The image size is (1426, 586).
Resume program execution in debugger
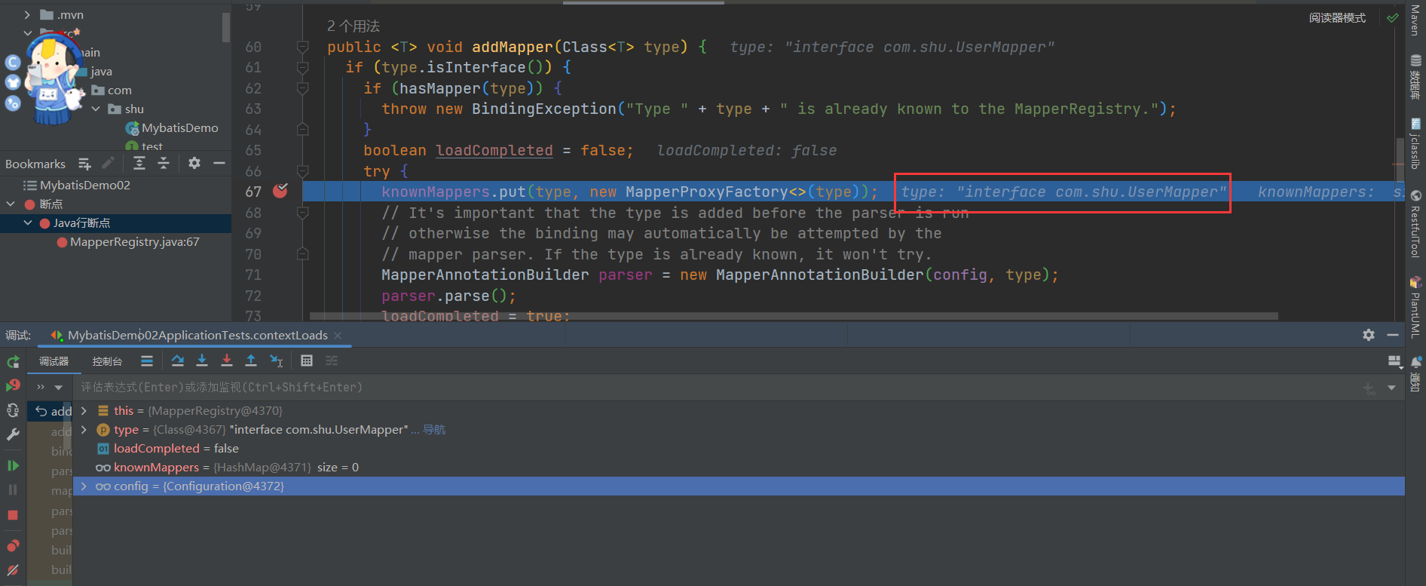coord(13,466)
